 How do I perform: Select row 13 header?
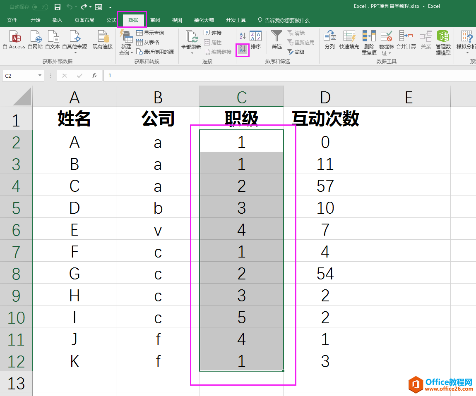point(16,382)
